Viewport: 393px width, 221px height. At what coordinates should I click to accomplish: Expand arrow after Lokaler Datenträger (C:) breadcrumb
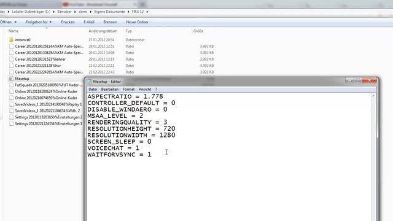(x=53, y=12)
